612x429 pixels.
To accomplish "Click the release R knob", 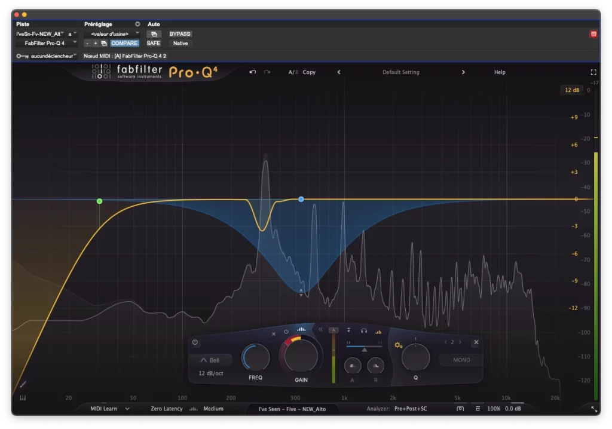I will 375,366.
